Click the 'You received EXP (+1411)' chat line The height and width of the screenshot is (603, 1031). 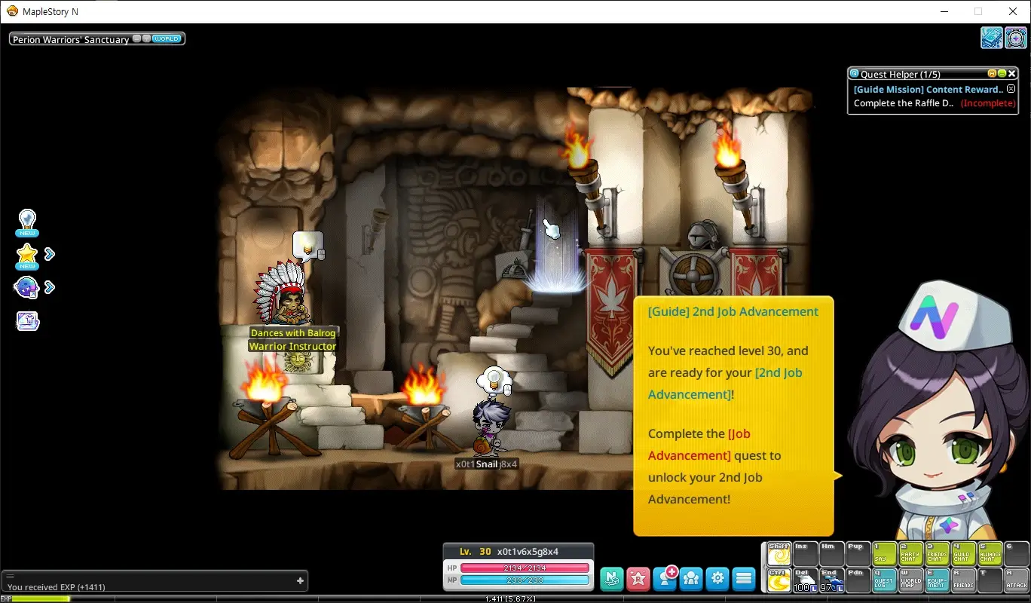(57, 587)
